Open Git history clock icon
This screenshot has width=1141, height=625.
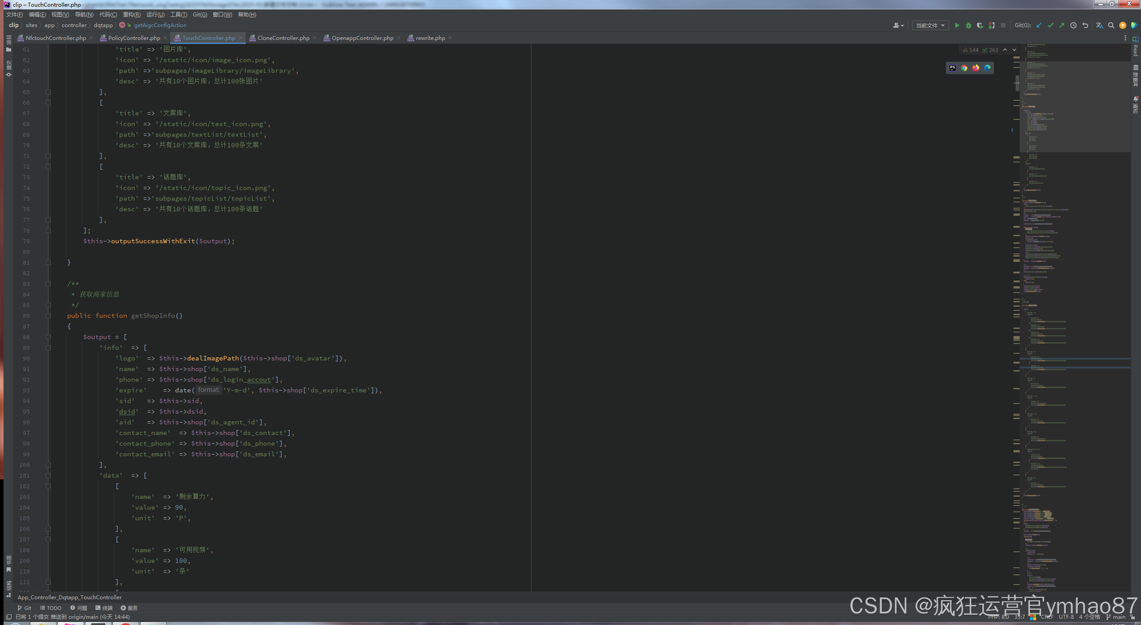pyautogui.click(x=1073, y=25)
